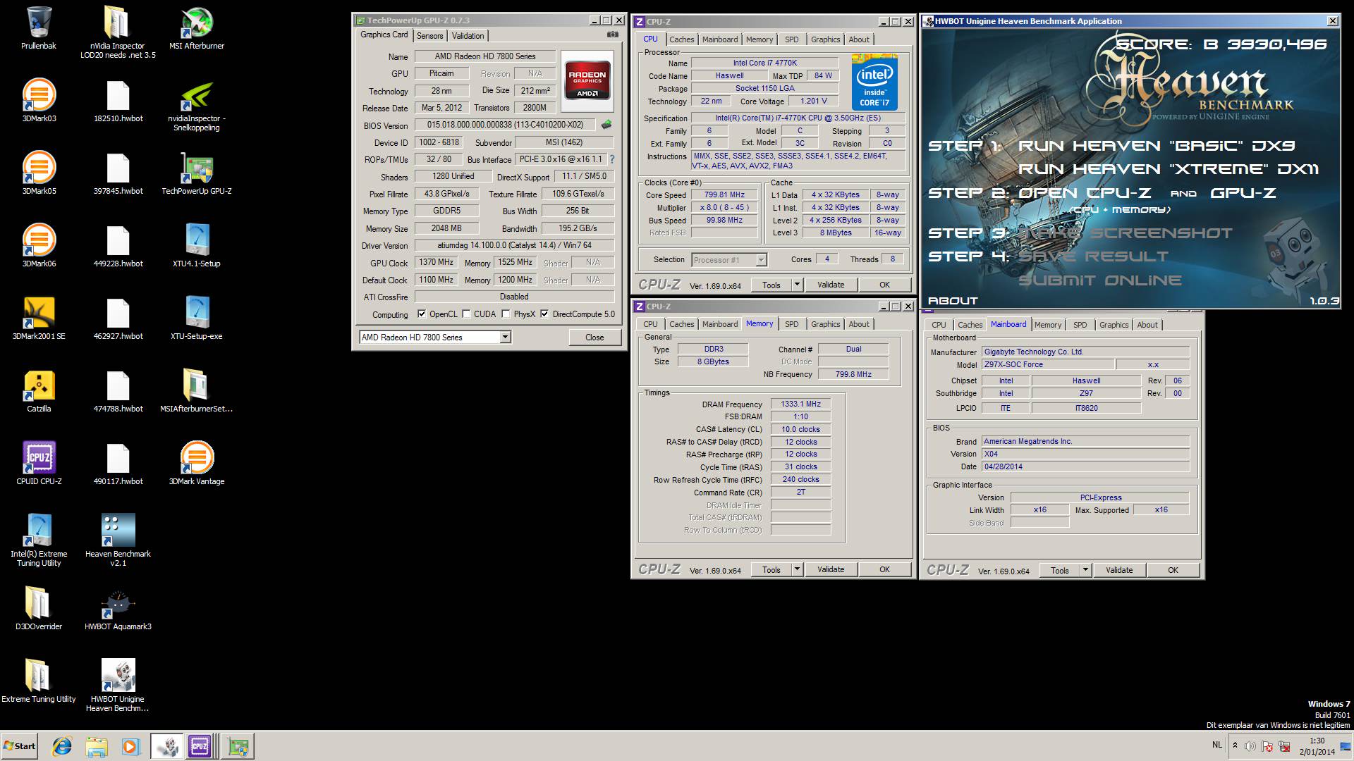The height and width of the screenshot is (761, 1354).
Task: Click the Bus Interface question mark icon
Action: [x=612, y=159]
